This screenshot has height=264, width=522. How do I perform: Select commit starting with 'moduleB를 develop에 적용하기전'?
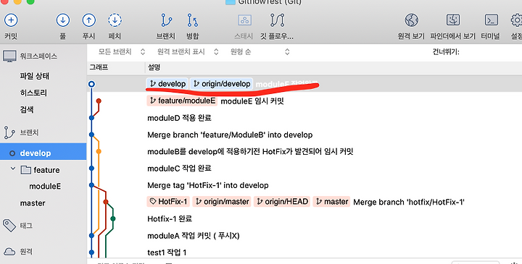point(250,152)
